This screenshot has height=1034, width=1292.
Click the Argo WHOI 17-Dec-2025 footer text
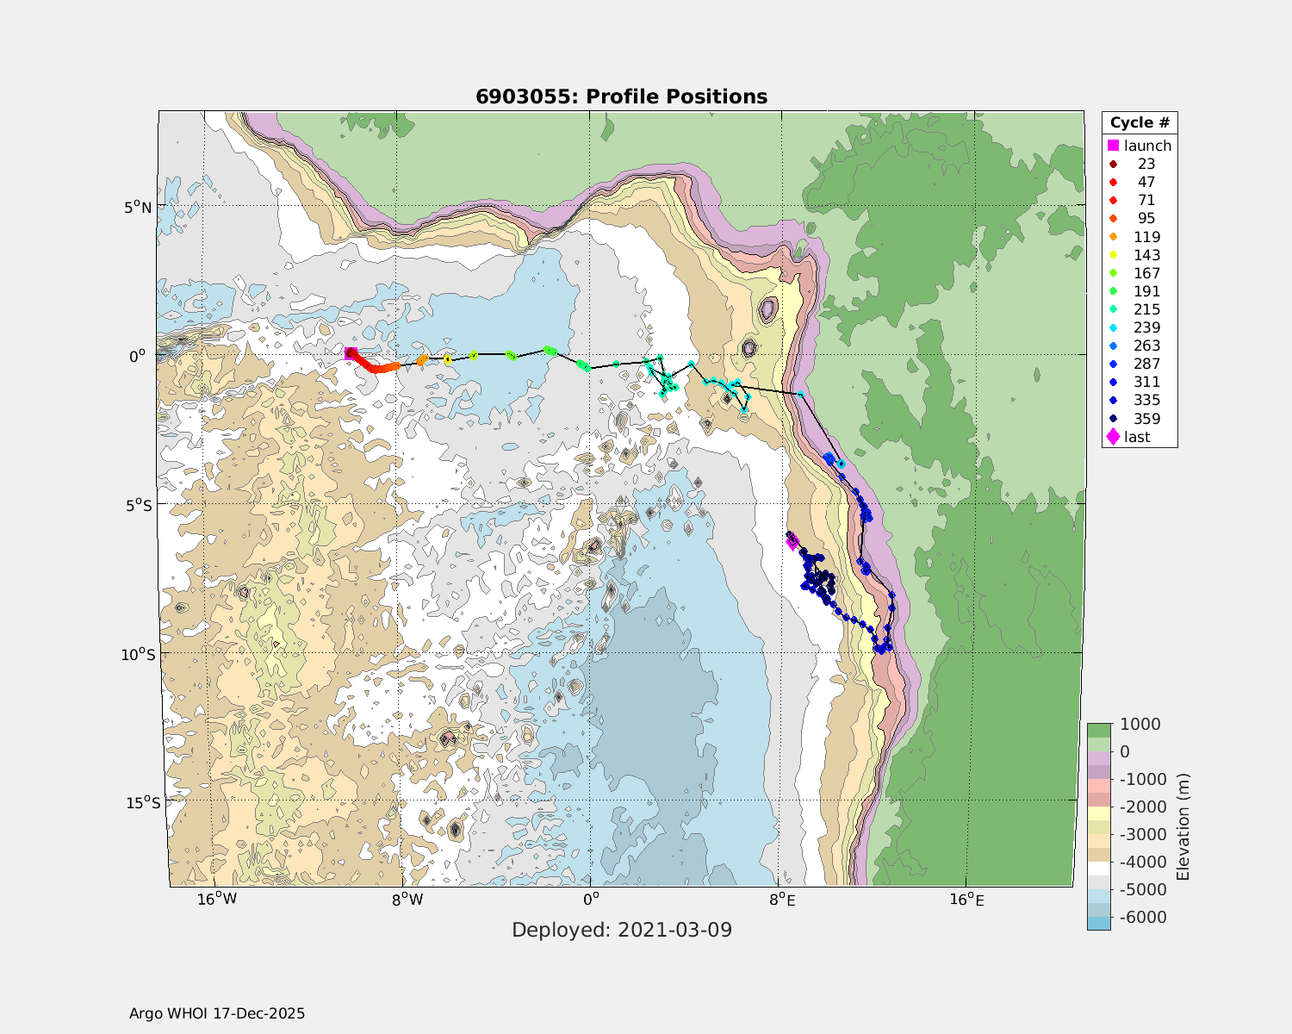tap(216, 1013)
